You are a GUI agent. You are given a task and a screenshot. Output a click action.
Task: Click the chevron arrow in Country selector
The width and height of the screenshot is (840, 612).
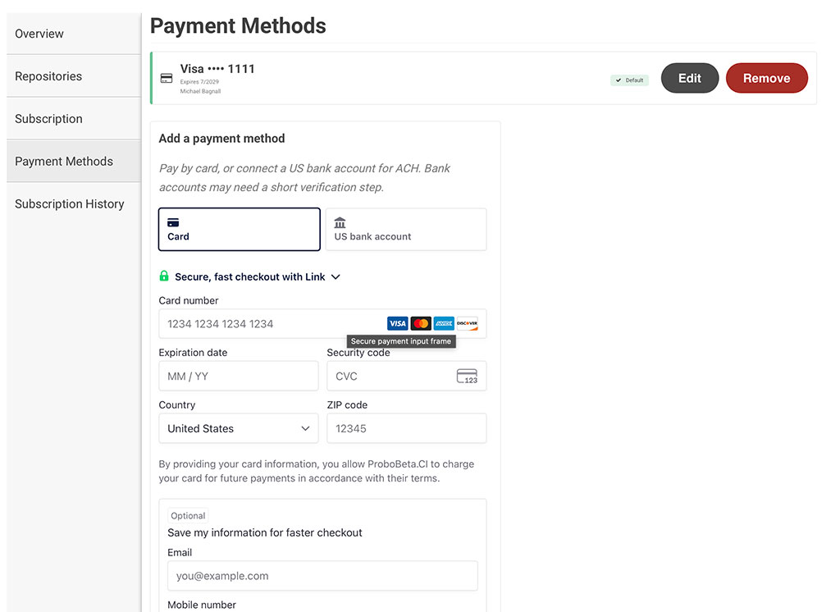305,428
